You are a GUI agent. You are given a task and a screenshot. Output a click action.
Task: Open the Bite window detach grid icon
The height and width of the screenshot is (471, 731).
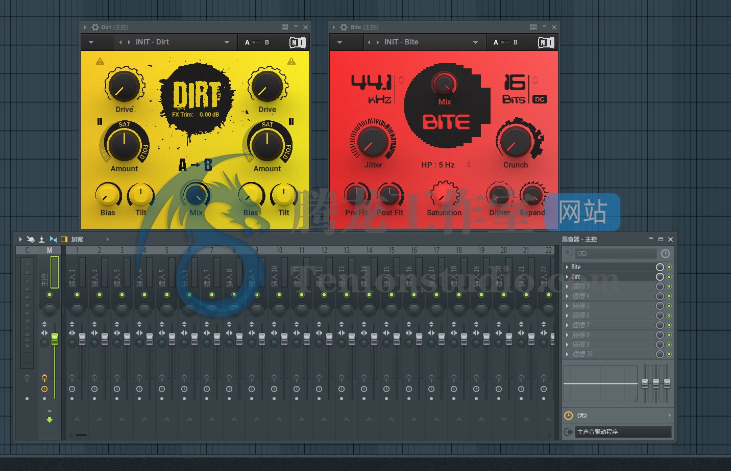(x=533, y=27)
